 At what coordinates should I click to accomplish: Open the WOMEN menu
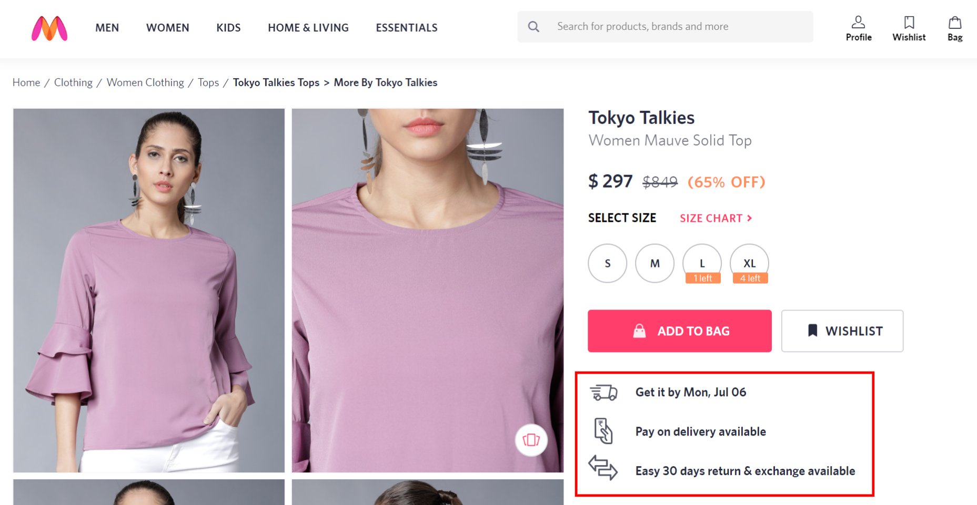click(168, 28)
